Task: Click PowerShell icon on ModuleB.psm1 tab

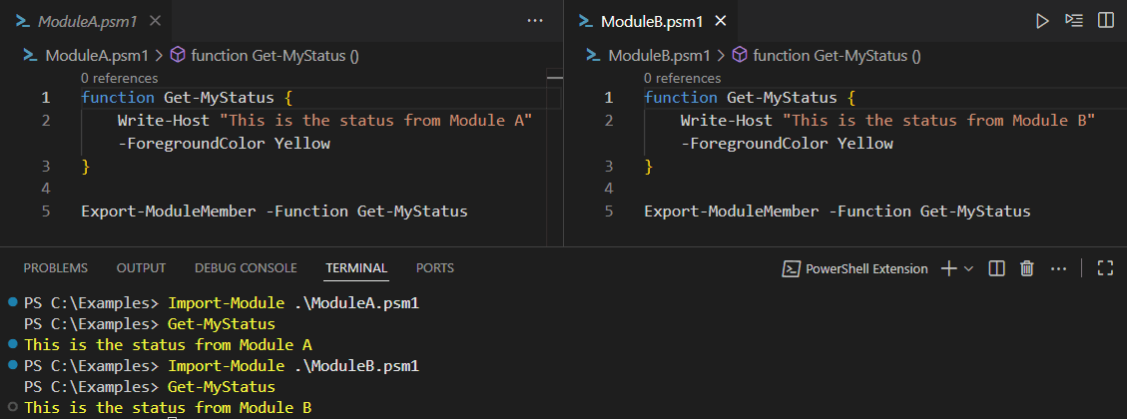Action: [x=586, y=21]
